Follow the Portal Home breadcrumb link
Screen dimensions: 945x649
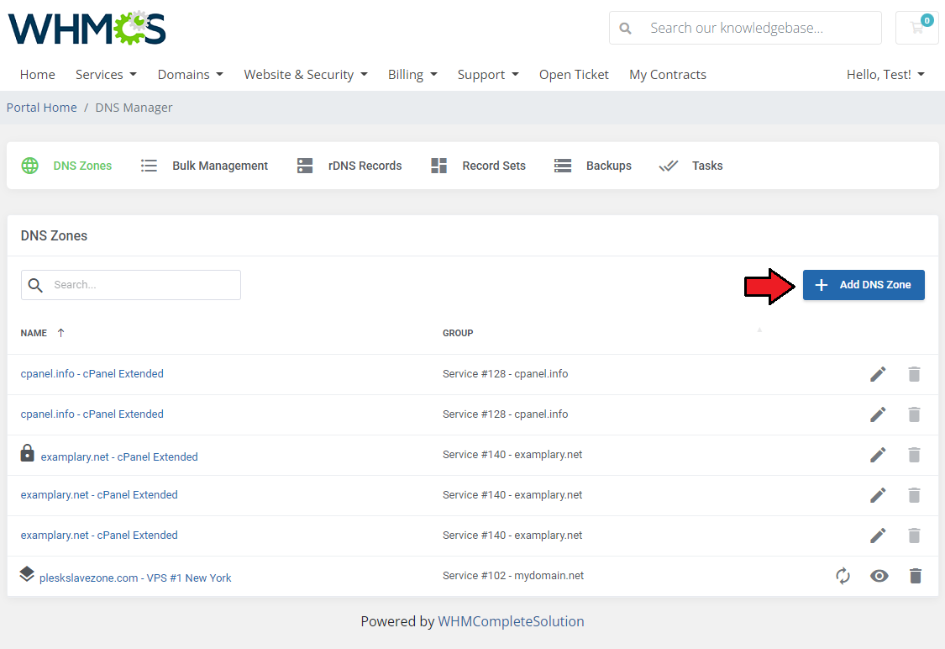coord(42,108)
